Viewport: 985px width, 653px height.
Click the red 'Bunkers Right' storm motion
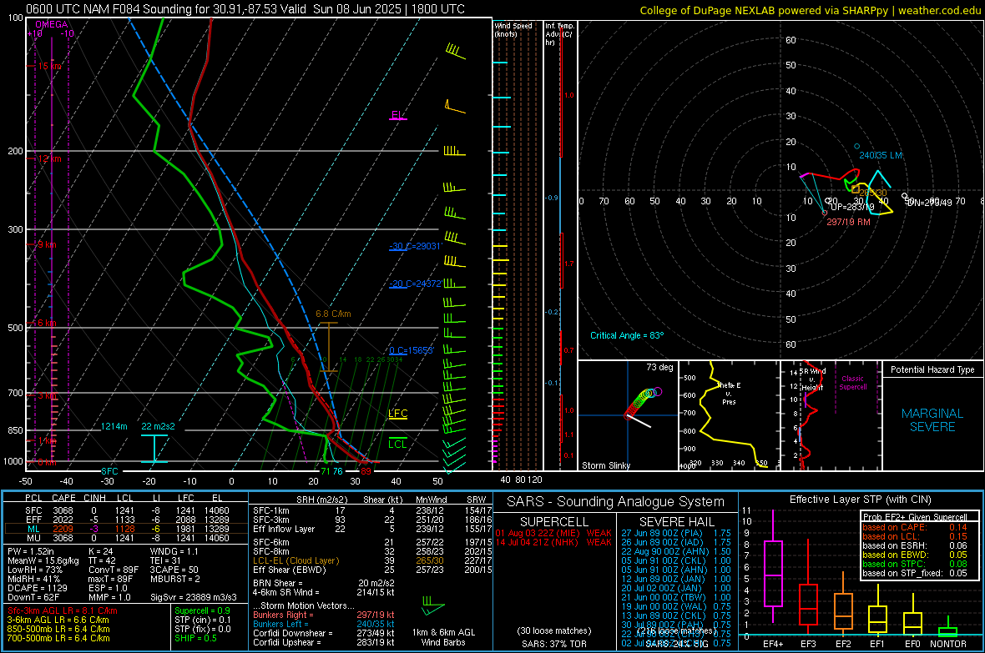coord(324,615)
